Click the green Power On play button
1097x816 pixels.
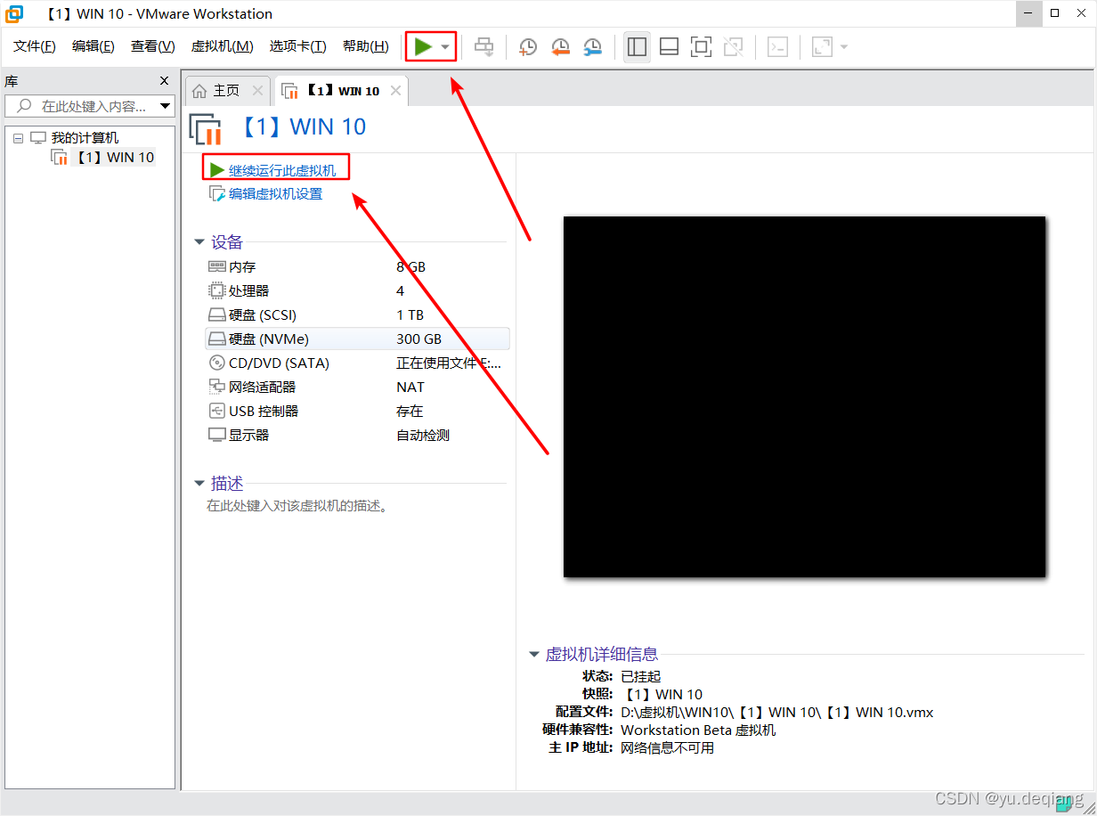click(x=423, y=46)
